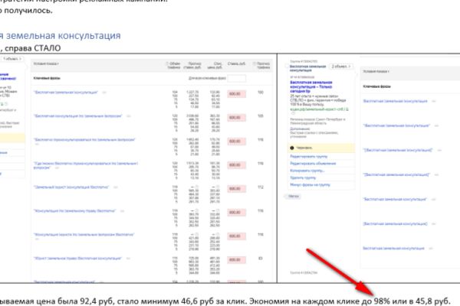Click the Прогноз ставки column header

coord(192,65)
